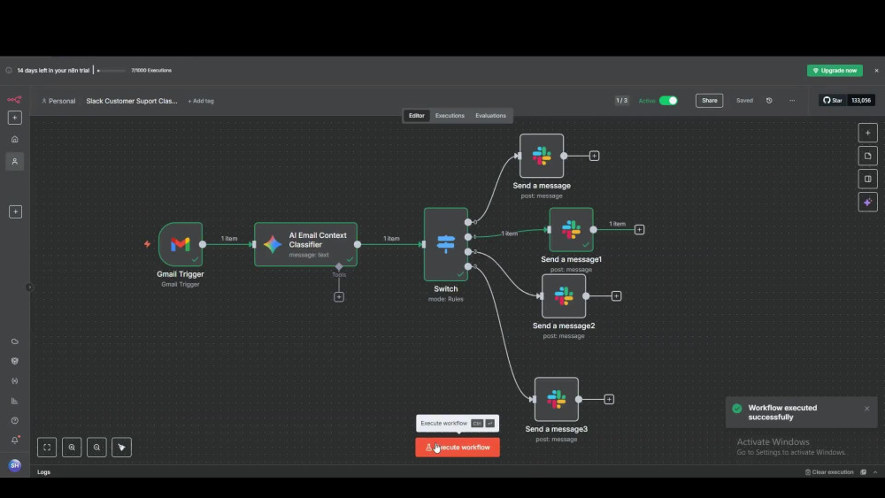The height and width of the screenshot is (498, 885).
Task: Click the 14 days left in your n8n trial text
Action: coord(53,71)
